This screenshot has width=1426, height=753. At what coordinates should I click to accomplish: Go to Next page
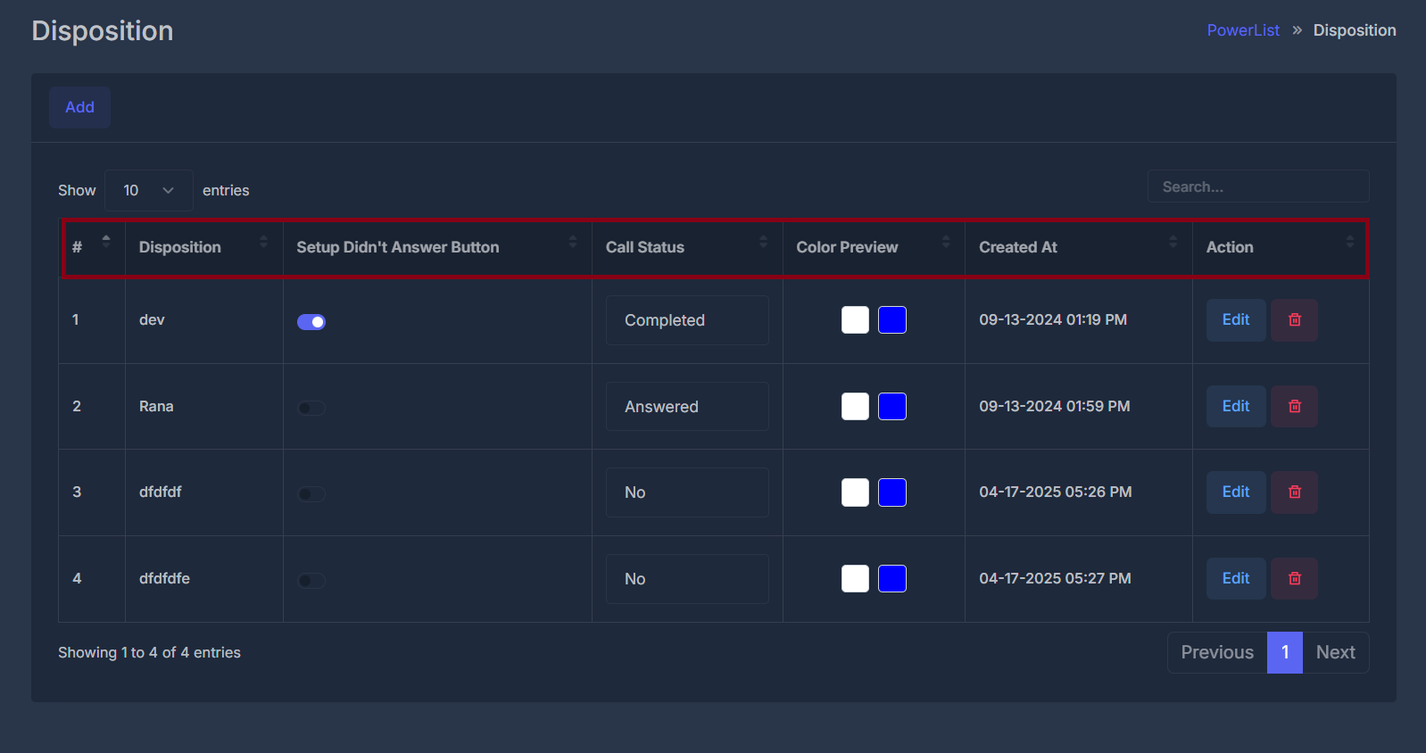click(1336, 653)
